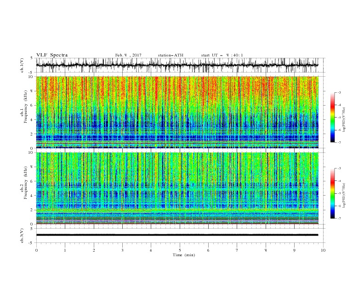Click the "Time (min)" x-axis label
Image resolution: width=364 pixels, height=281 pixels.
(x=184, y=255)
